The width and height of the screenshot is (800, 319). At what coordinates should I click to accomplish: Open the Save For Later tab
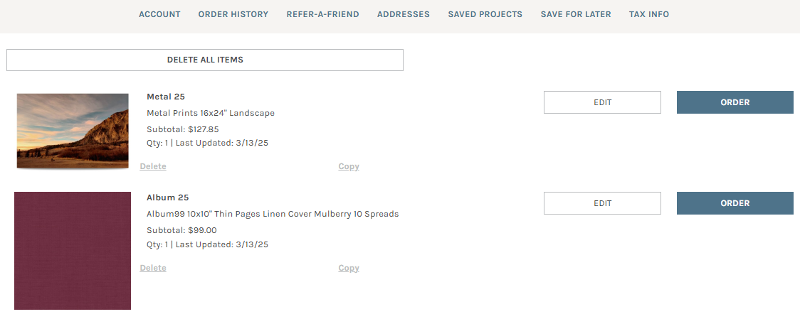coord(575,14)
